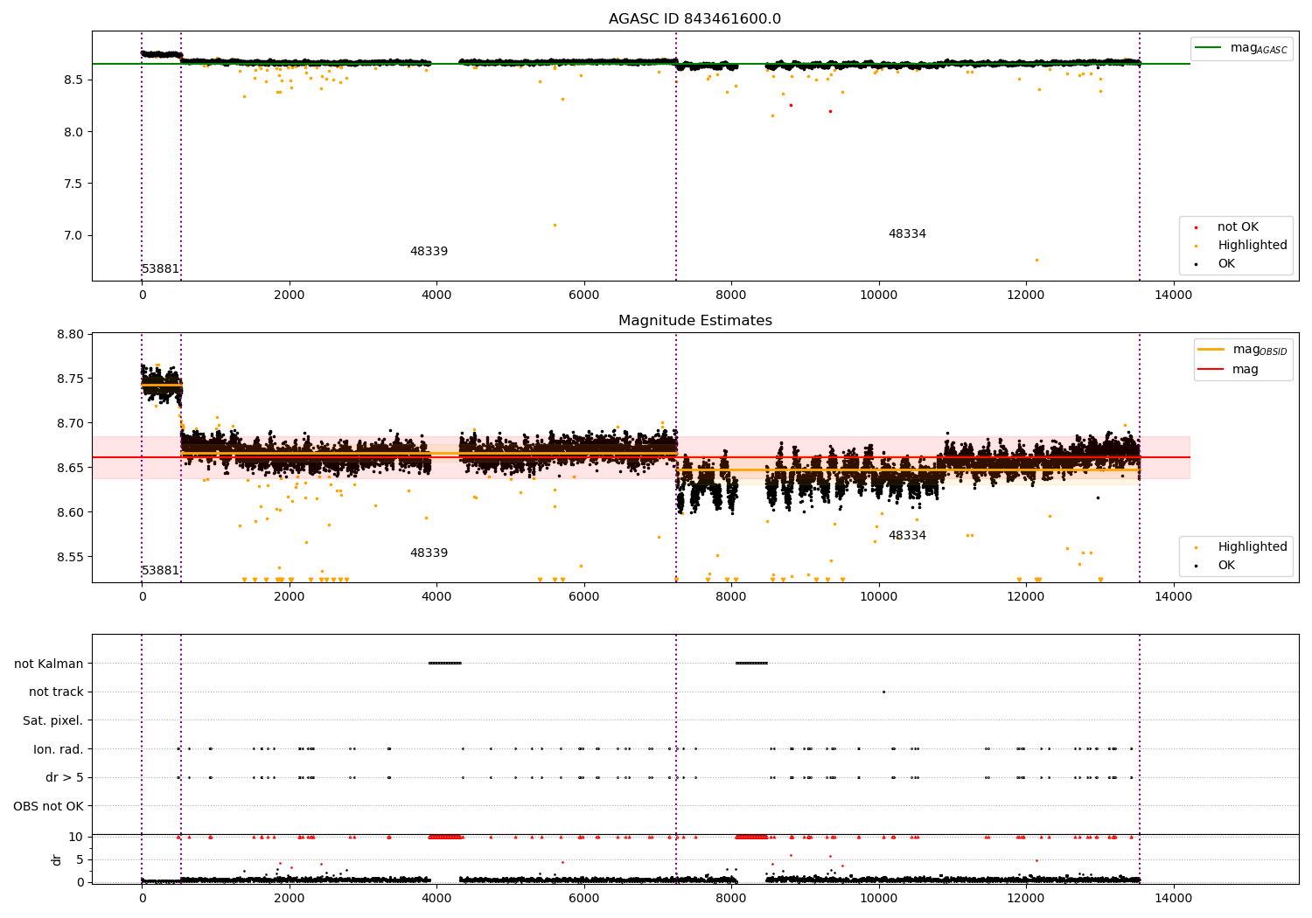Click the 8.75 y-axis tick label
This screenshot has height=918, width=1312.
[x=69, y=379]
